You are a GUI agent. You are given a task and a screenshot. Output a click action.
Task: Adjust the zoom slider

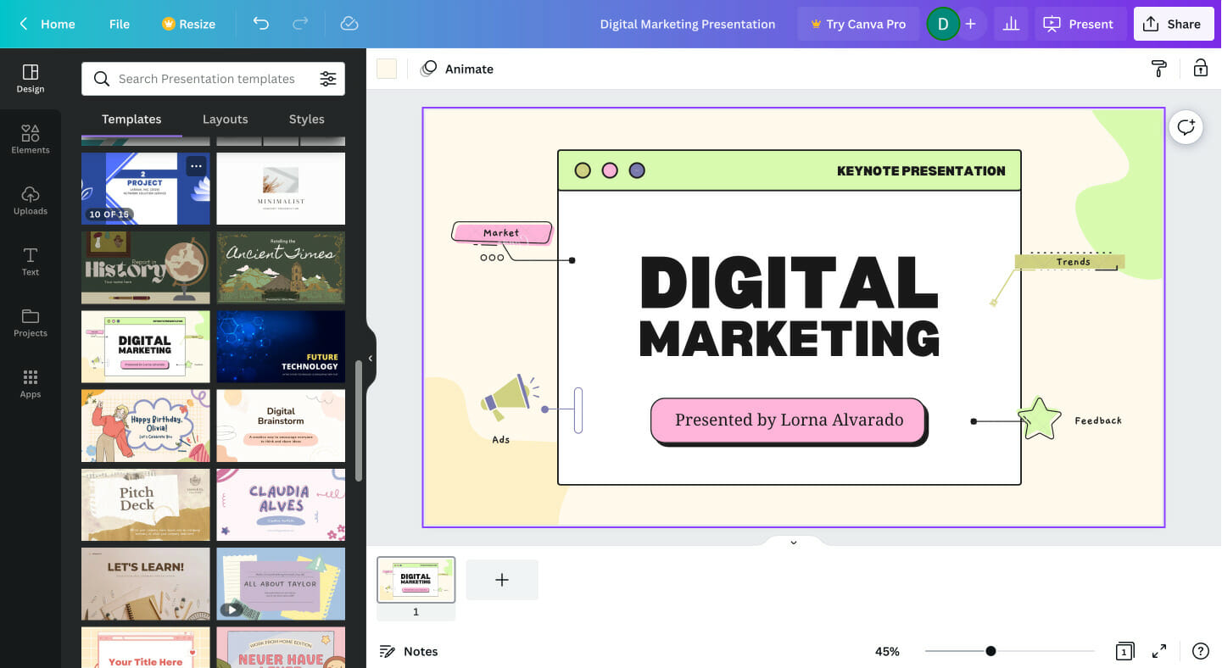coord(990,651)
